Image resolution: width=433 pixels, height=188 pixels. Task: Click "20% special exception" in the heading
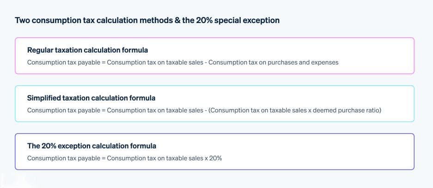pos(238,20)
